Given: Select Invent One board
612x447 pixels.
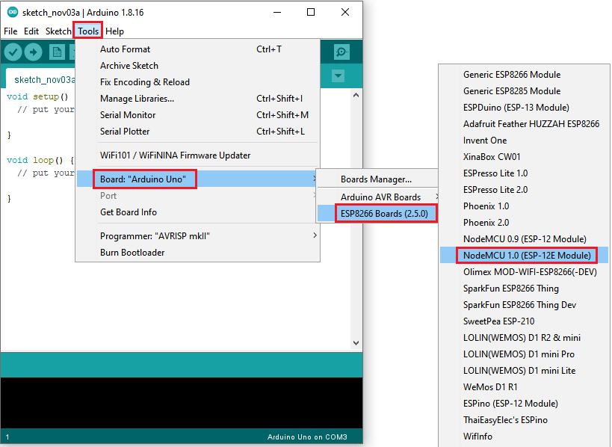Looking at the screenshot, I should point(524,140).
